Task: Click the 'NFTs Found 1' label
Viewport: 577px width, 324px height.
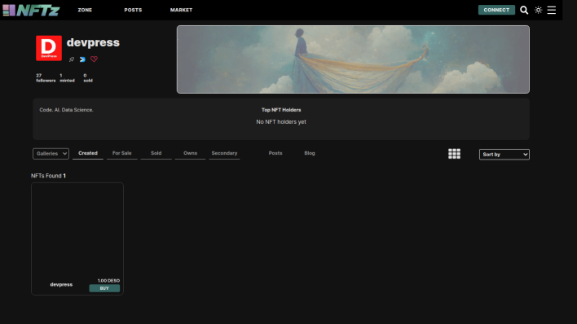Action: click(48, 176)
